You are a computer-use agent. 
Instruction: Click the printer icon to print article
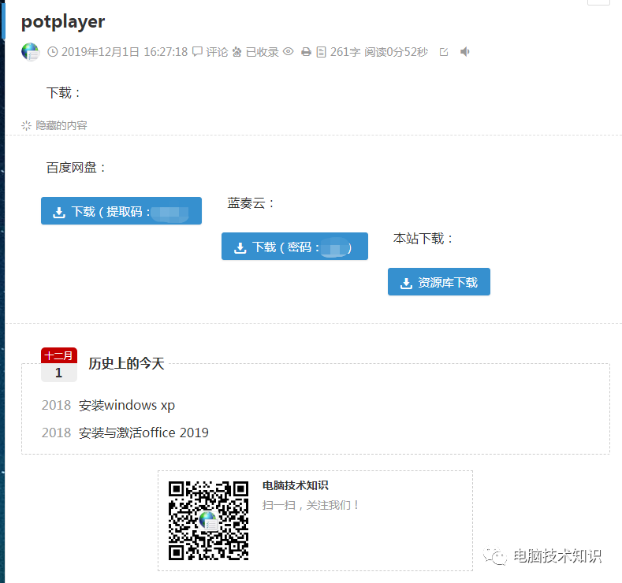pos(306,52)
